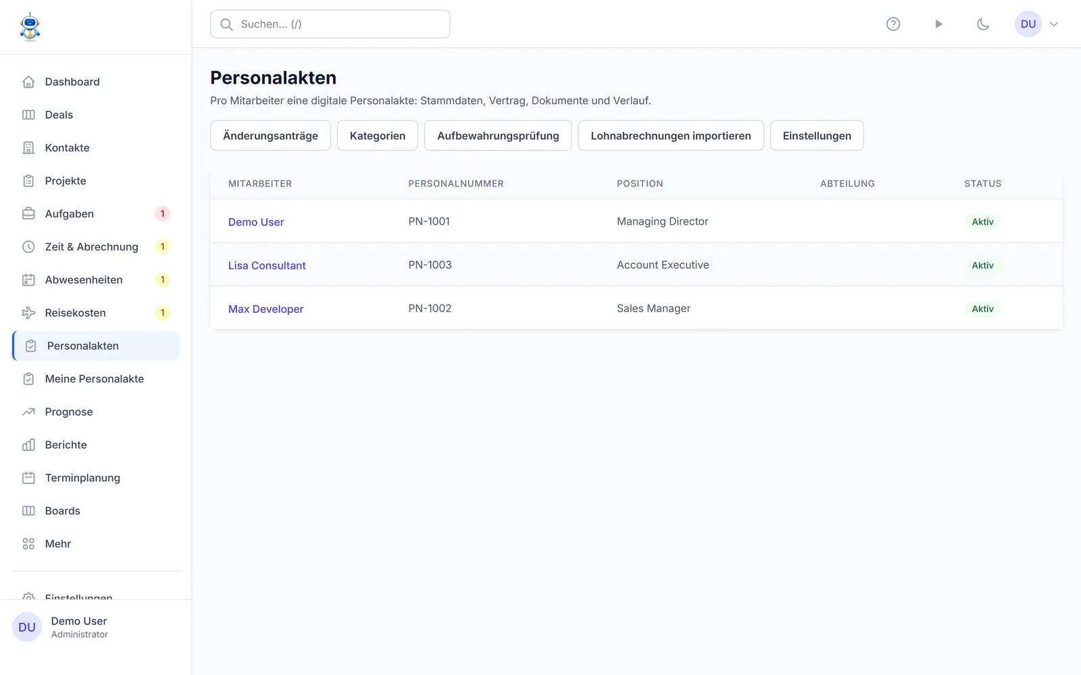This screenshot has width=1081, height=675.
Task: Open Zeit & Abrechnung
Action: [x=96, y=247]
